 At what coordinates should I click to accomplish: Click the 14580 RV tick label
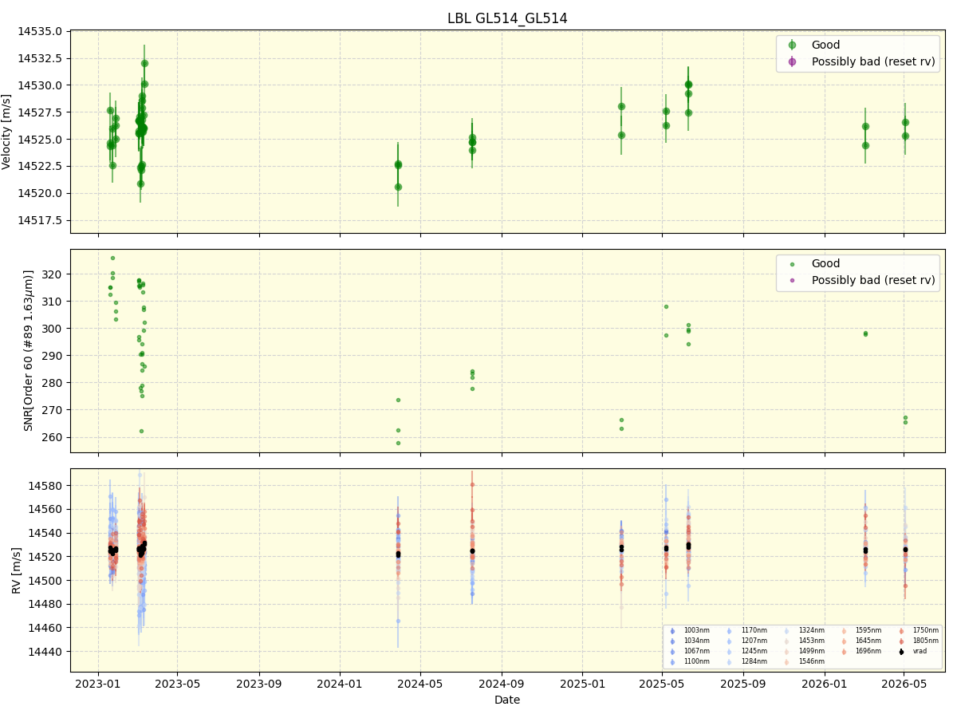(x=45, y=485)
